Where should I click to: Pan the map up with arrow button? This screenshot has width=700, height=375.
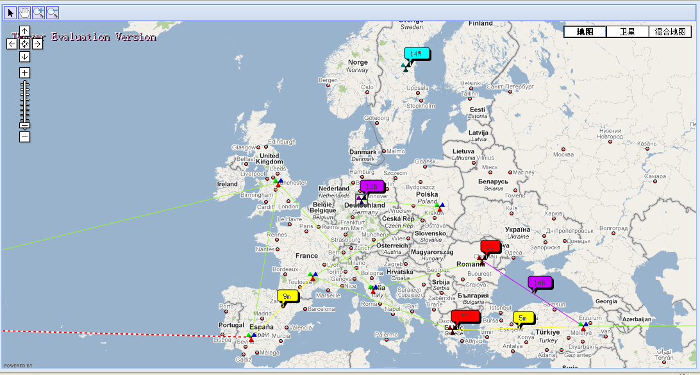[24, 31]
